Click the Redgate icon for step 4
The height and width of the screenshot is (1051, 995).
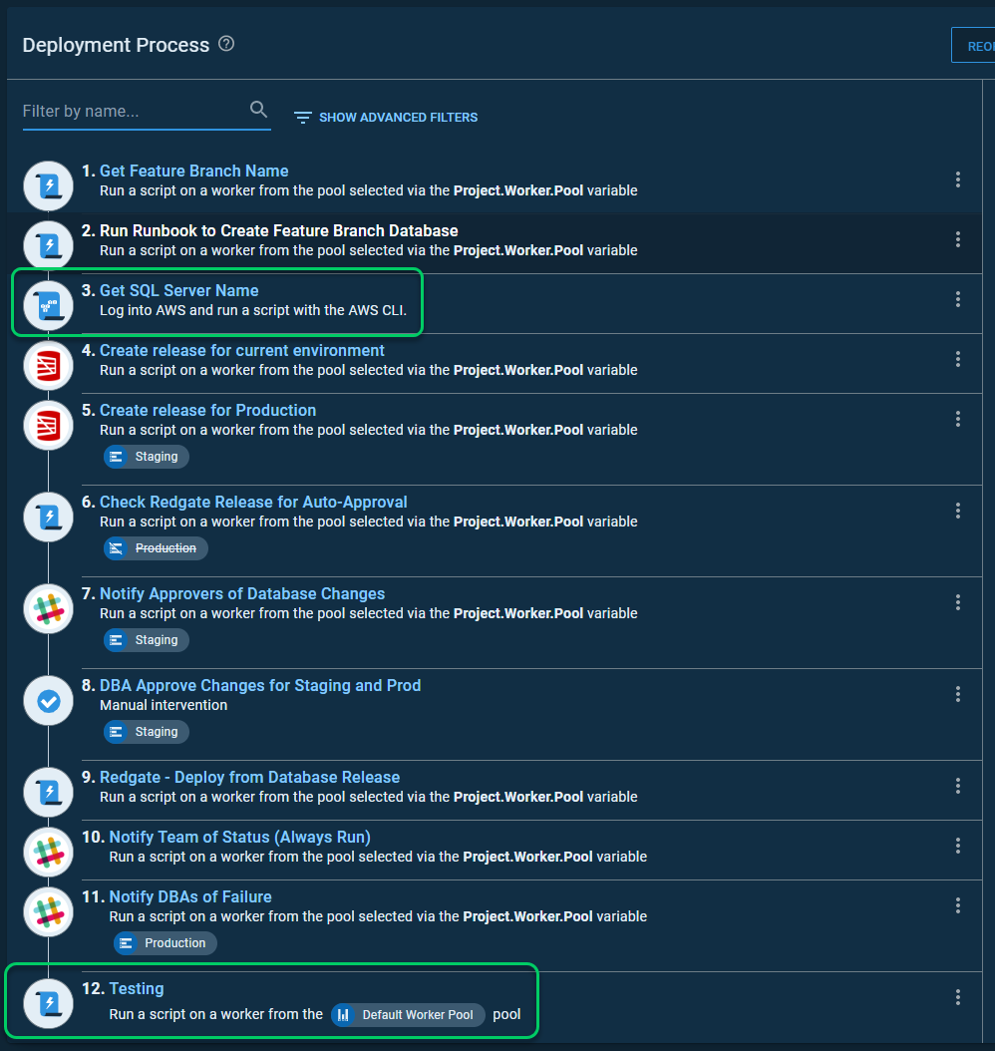coord(49,365)
